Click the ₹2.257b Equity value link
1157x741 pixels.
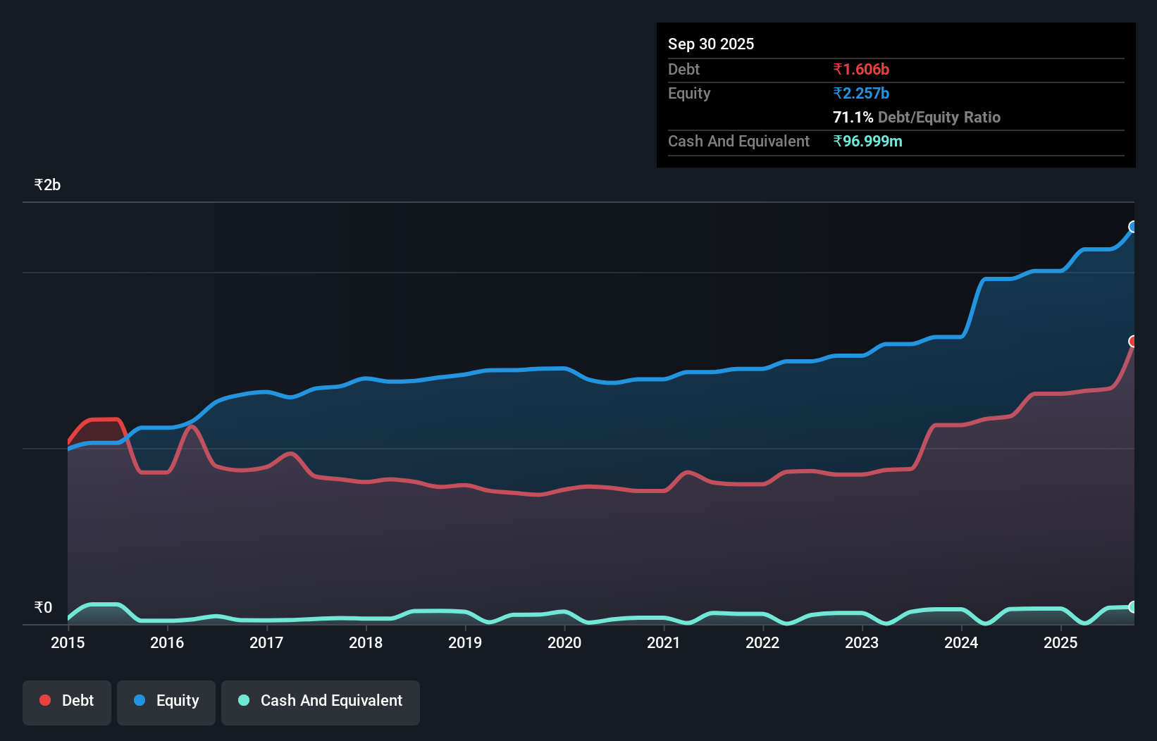click(x=861, y=93)
